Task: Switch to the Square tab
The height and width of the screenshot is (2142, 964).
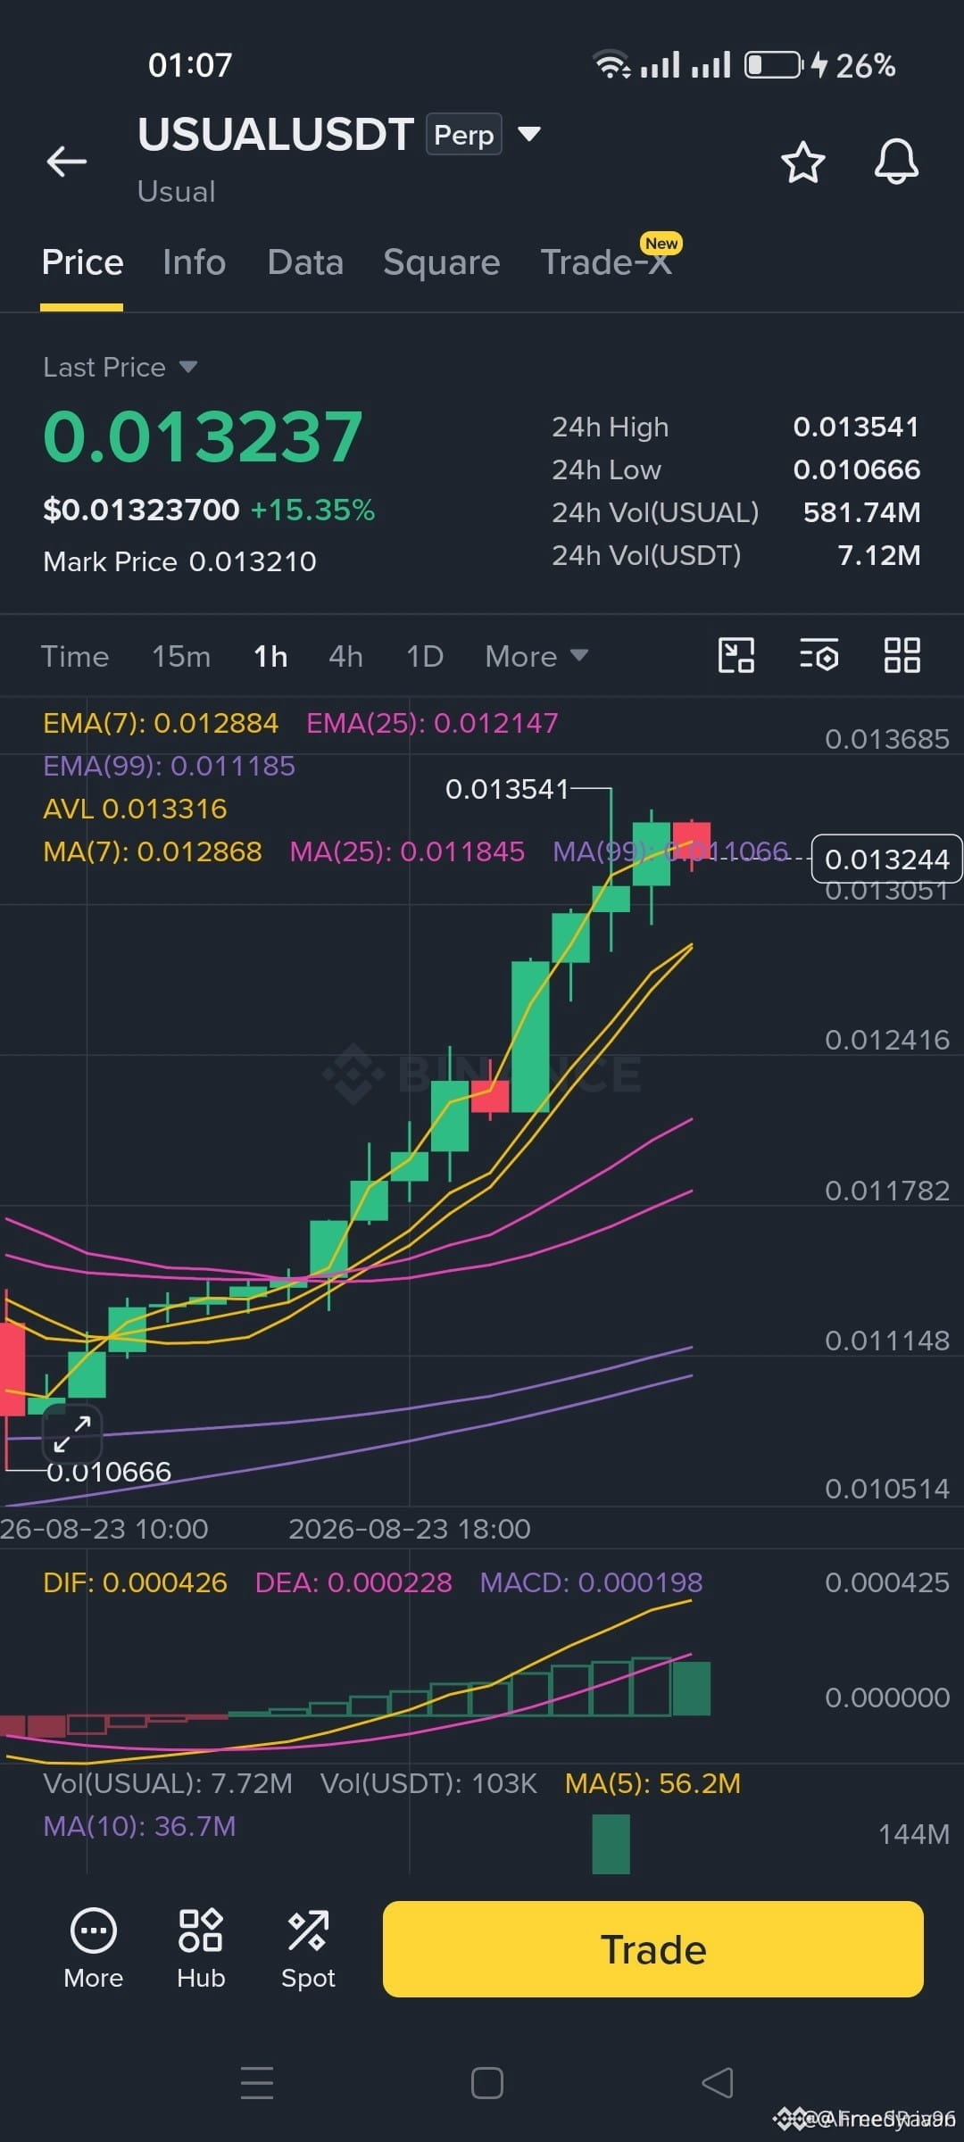Action: 441,262
